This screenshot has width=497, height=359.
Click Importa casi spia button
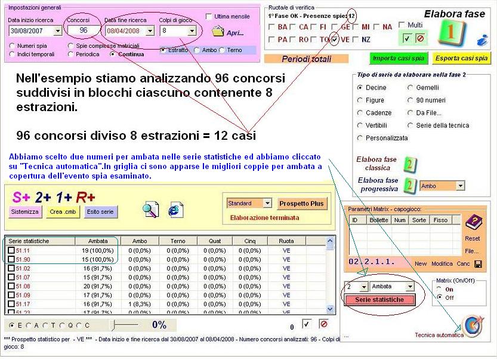pos(399,59)
